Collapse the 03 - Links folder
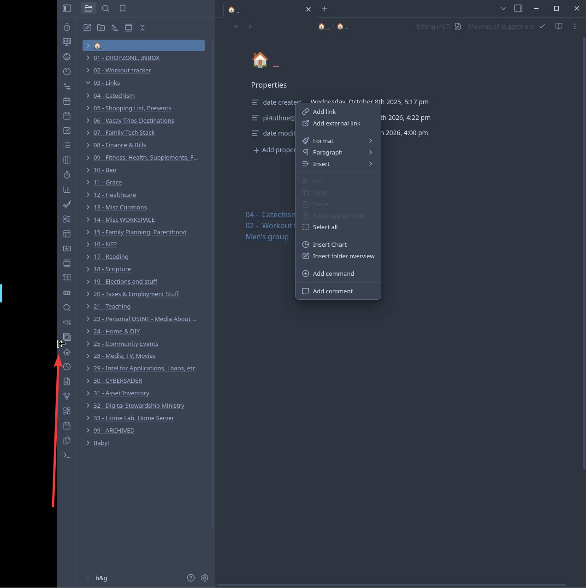 88,83
